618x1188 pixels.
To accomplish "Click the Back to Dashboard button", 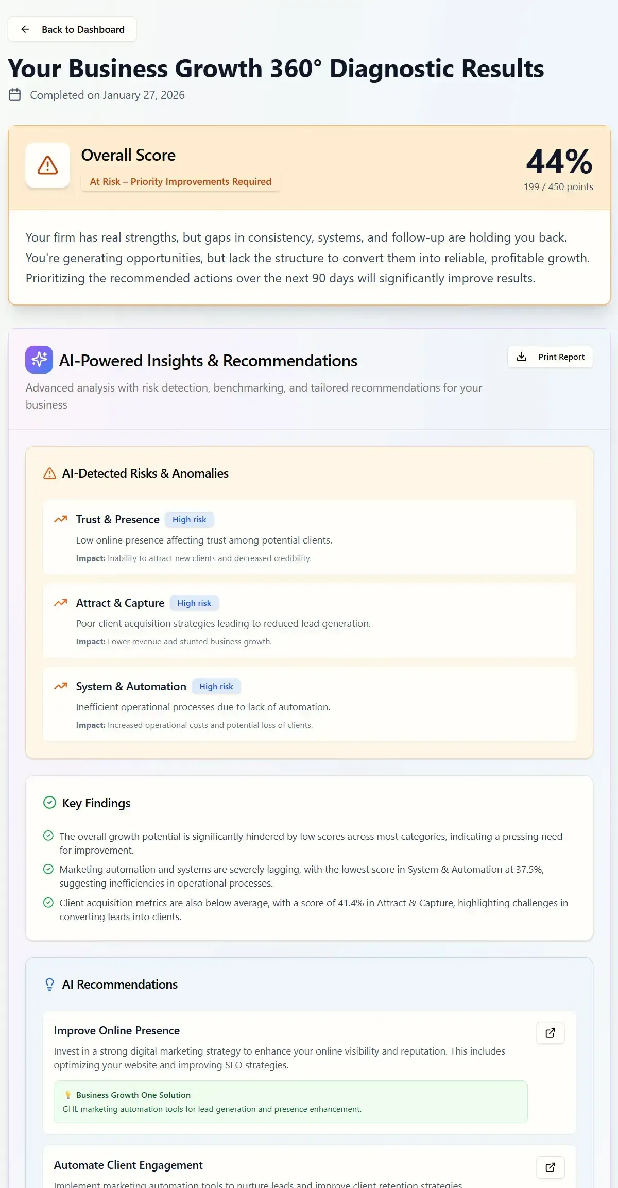I will [72, 29].
